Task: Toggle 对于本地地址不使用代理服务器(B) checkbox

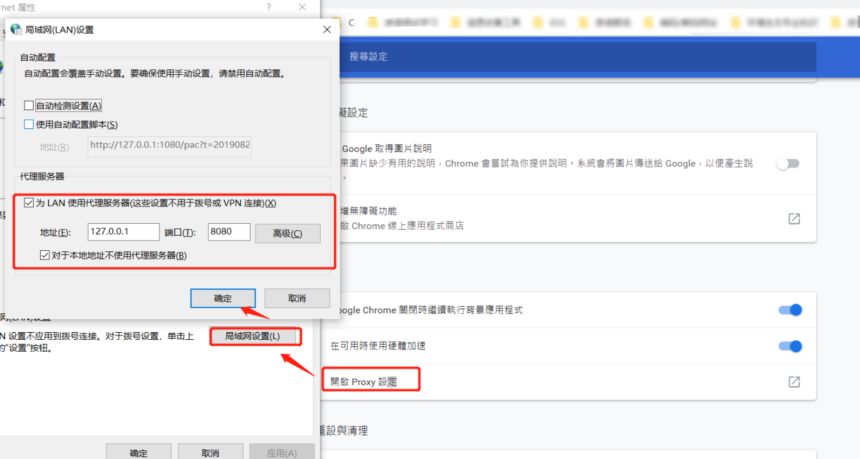Action: 44,255
